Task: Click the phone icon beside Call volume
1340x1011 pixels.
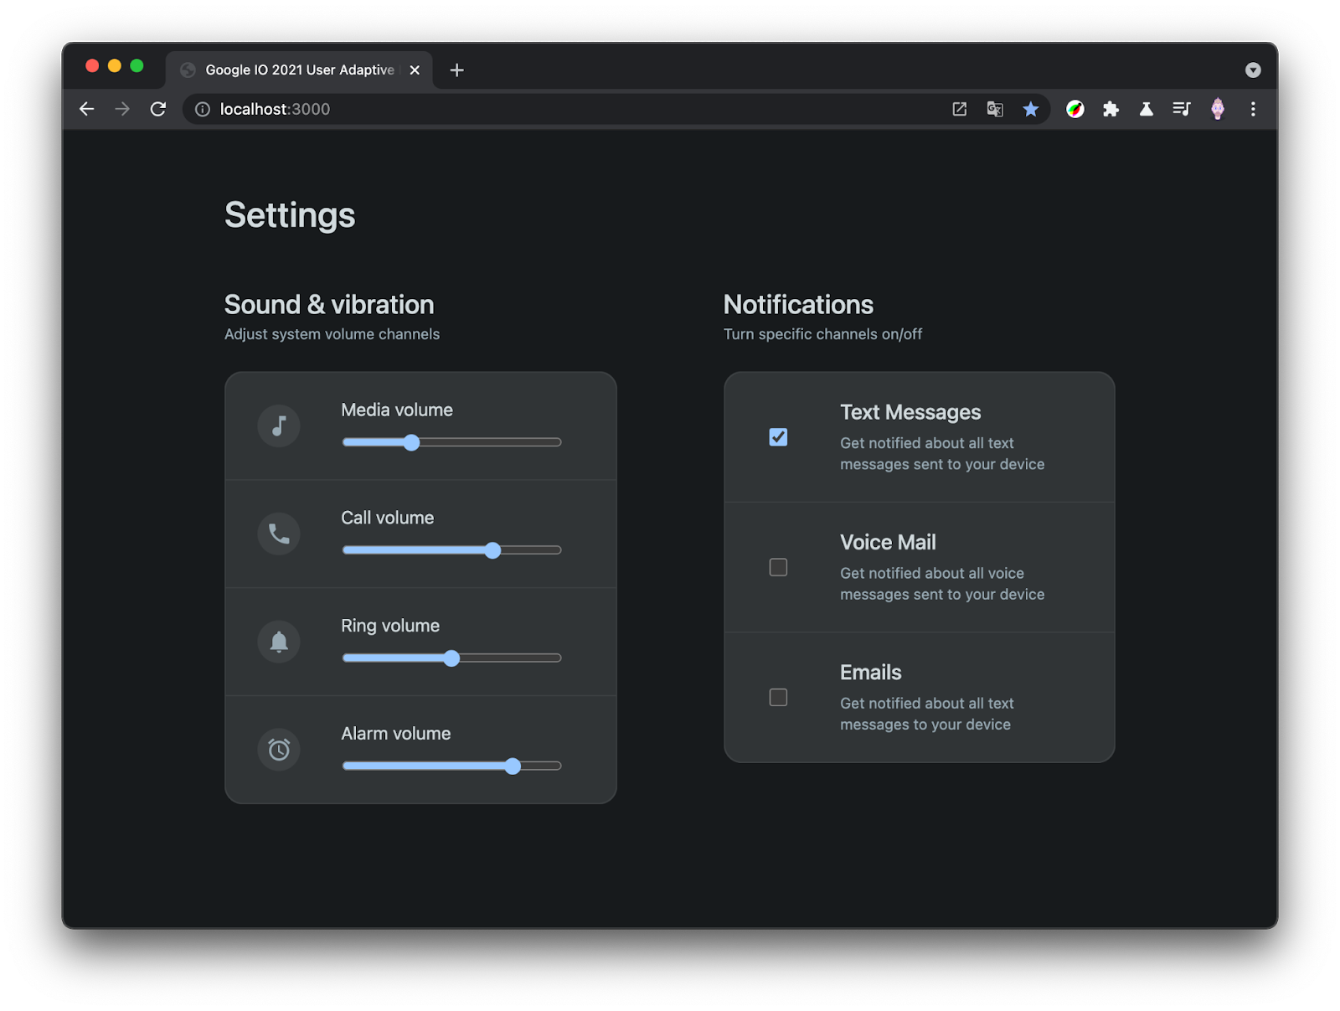Action: pyautogui.click(x=279, y=534)
